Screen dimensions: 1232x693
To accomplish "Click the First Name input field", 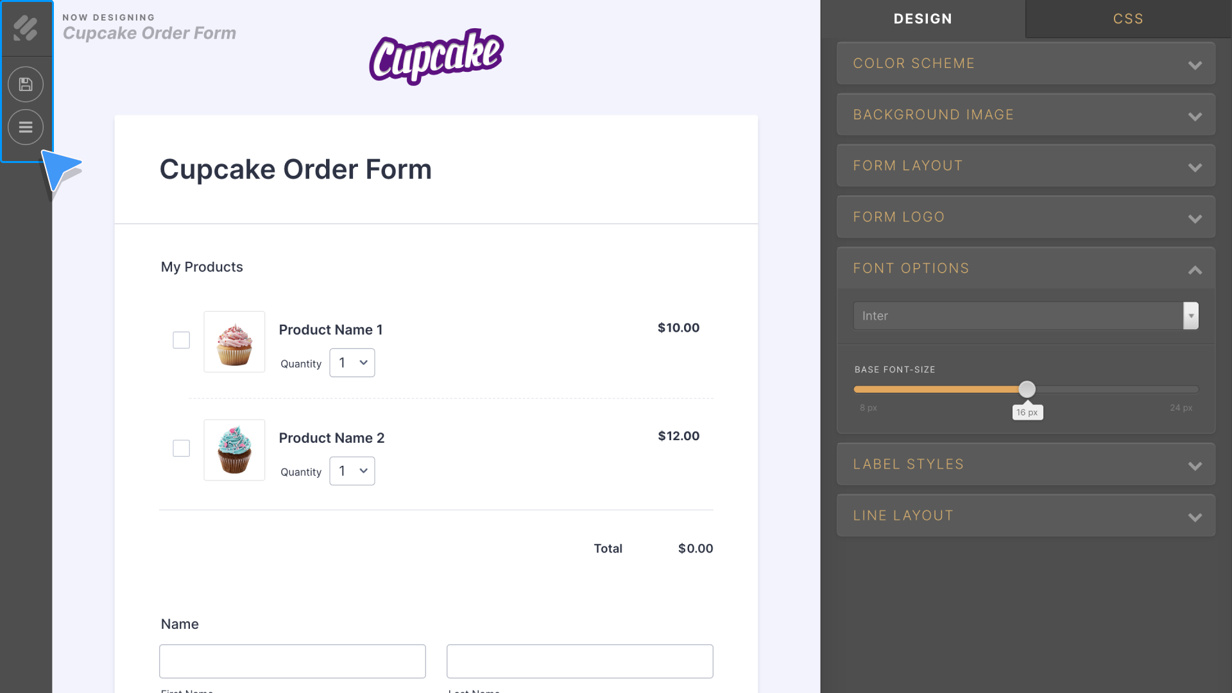I will [x=293, y=661].
